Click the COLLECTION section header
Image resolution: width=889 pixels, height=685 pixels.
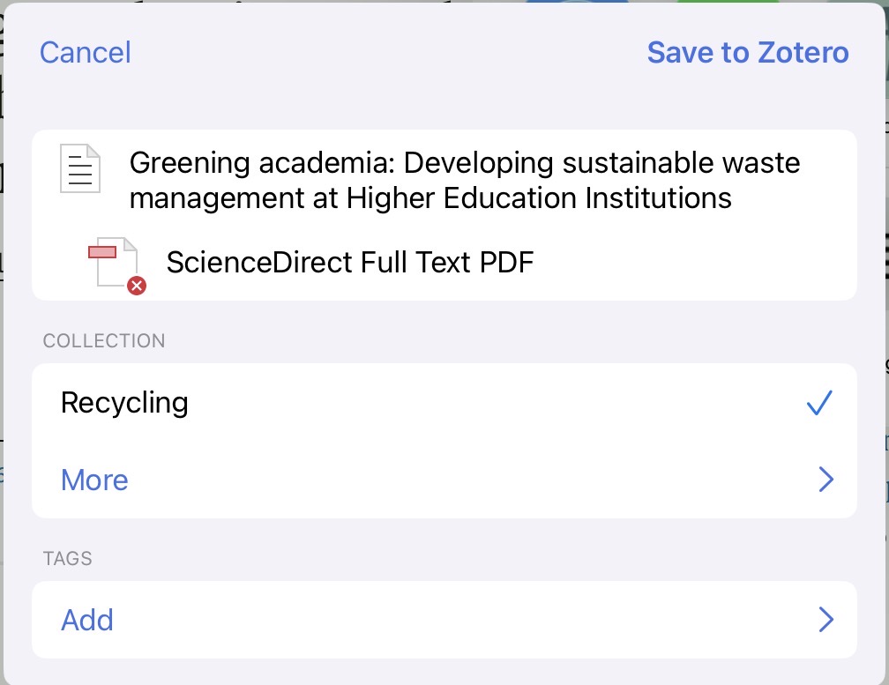(104, 341)
